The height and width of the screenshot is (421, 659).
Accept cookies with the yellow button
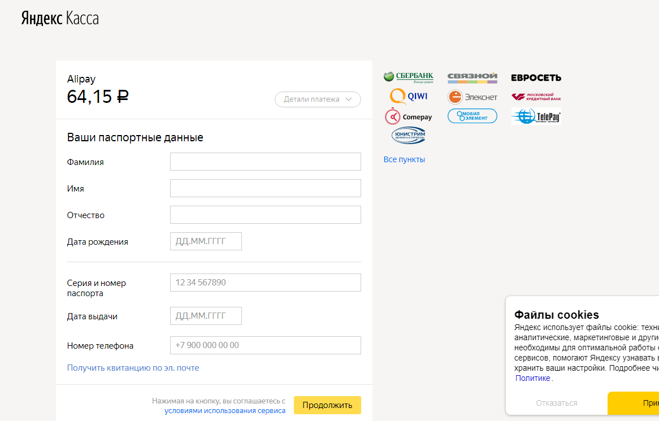click(634, 403)
